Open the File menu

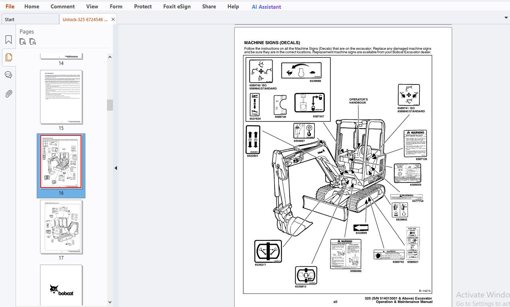click(10, 6)
